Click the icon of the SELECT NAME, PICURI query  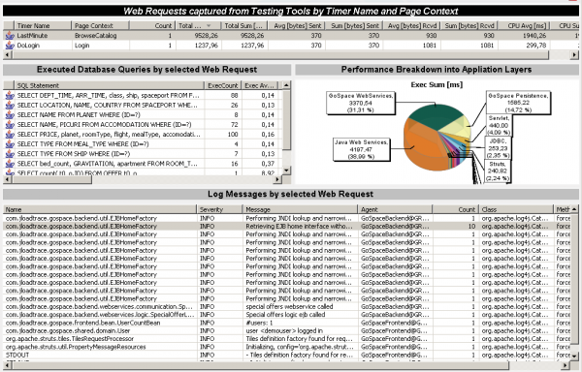click(10, 125)
